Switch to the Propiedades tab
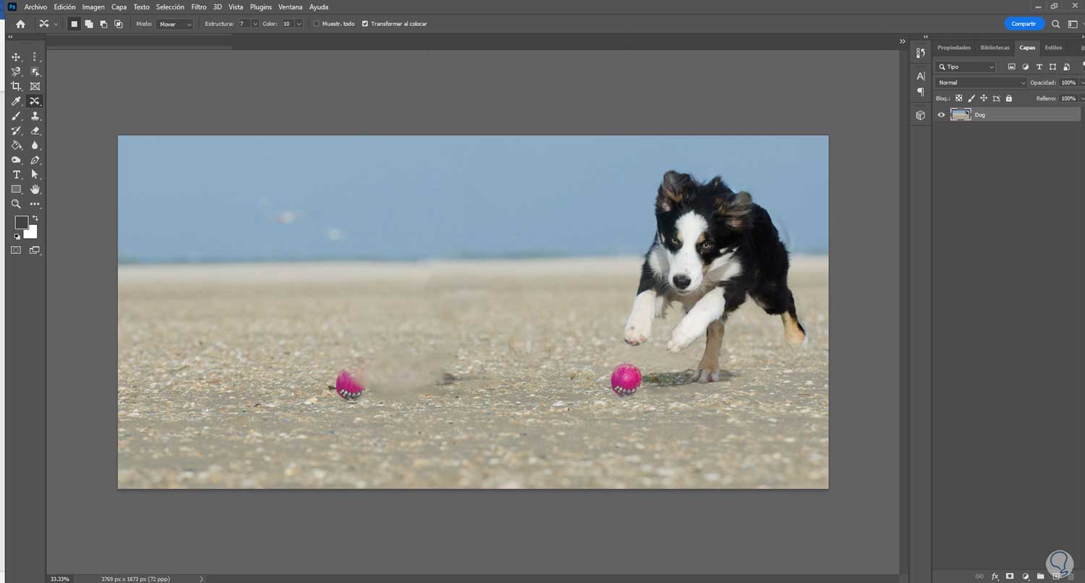Image resolution: width=1085 pixels, height=583 pixels. (953, 48)
